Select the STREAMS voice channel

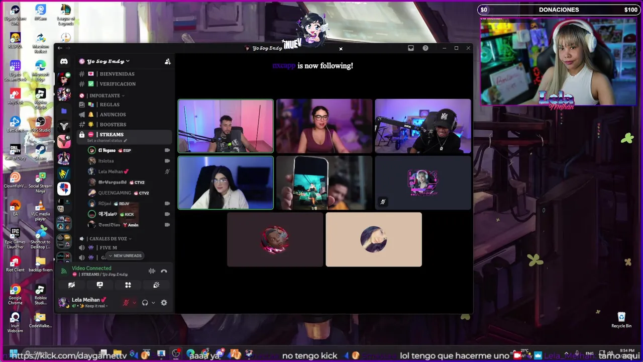pyautogui.click(x=125, y=135)
